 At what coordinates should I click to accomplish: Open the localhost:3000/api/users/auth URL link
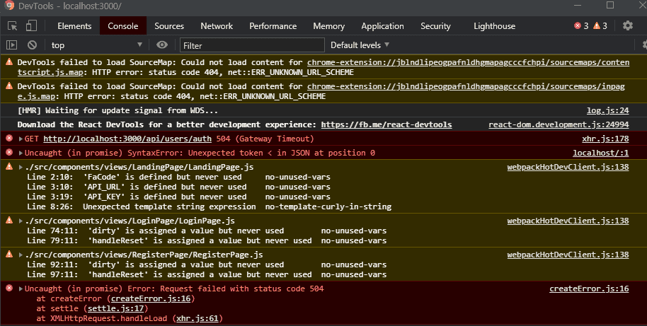(x=127, y=139)
